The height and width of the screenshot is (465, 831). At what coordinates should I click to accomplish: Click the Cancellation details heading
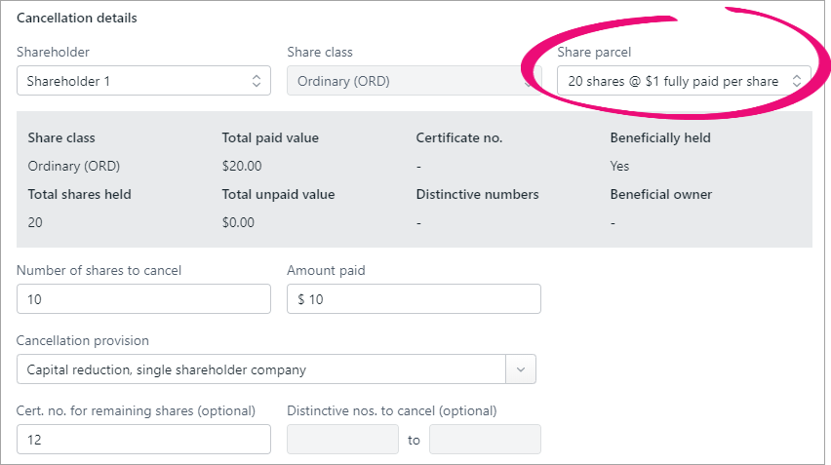77,19
